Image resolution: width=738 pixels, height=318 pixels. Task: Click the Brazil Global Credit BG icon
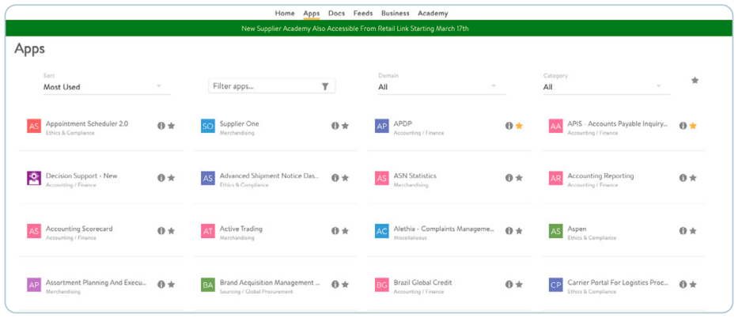[382, 285]
